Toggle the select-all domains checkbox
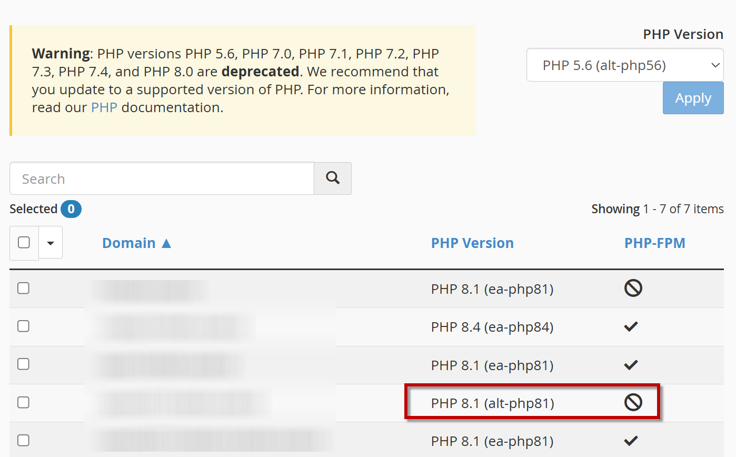Image resolution: width=736 pixels, height=457 pixels. click(24, 242)
